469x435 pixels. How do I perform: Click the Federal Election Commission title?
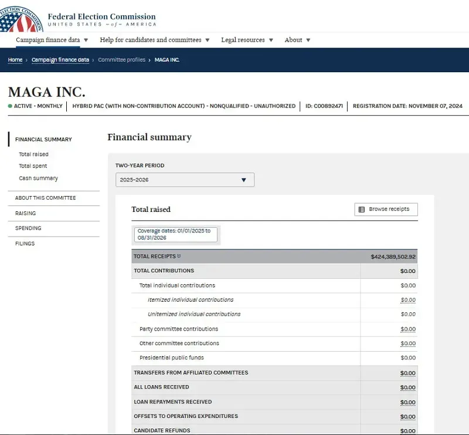pyautogui.click(x=101, y=16)
